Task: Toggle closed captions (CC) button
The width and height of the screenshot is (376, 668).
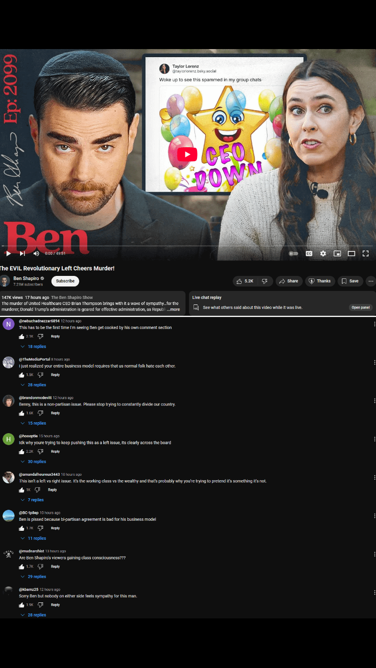Action: pos(309,253)
